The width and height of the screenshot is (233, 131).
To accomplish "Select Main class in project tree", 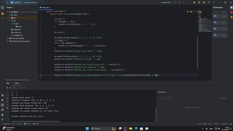I will (x=19, y=27).
